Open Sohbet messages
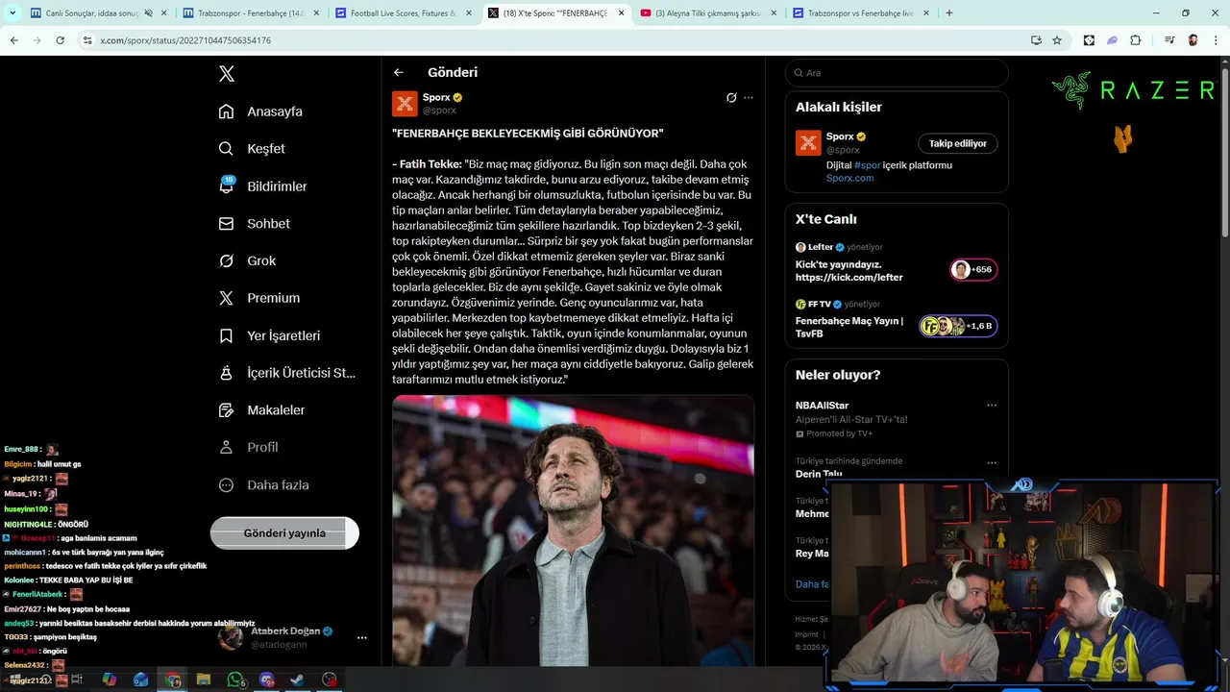 254,224
